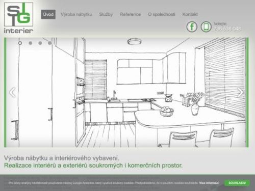This screenshot has height=191, width=255.
Task: Open the Facebook page icon
Action: point(192,26)
